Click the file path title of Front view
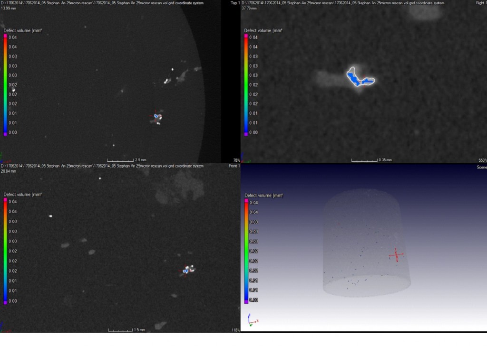 [103, 166]
